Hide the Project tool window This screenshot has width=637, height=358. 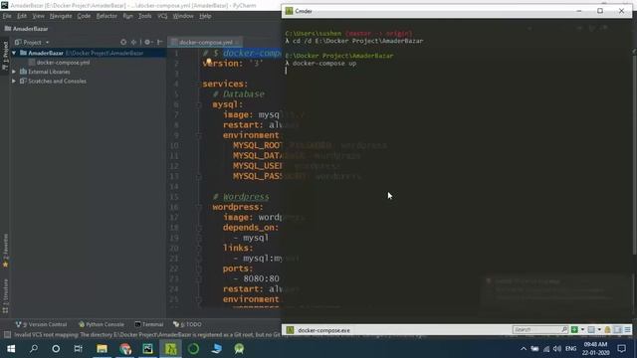pyautogui.click(x=159, y=42)
